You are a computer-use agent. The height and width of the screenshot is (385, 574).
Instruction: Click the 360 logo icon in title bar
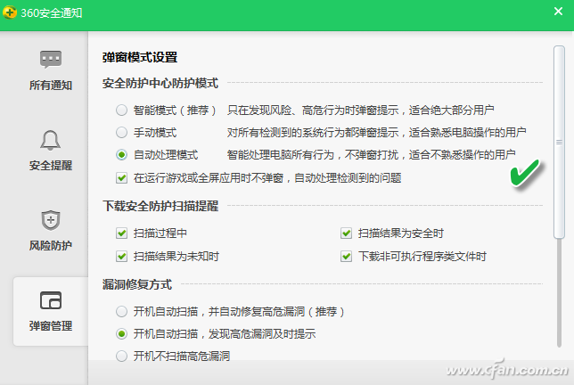point(10,12)
